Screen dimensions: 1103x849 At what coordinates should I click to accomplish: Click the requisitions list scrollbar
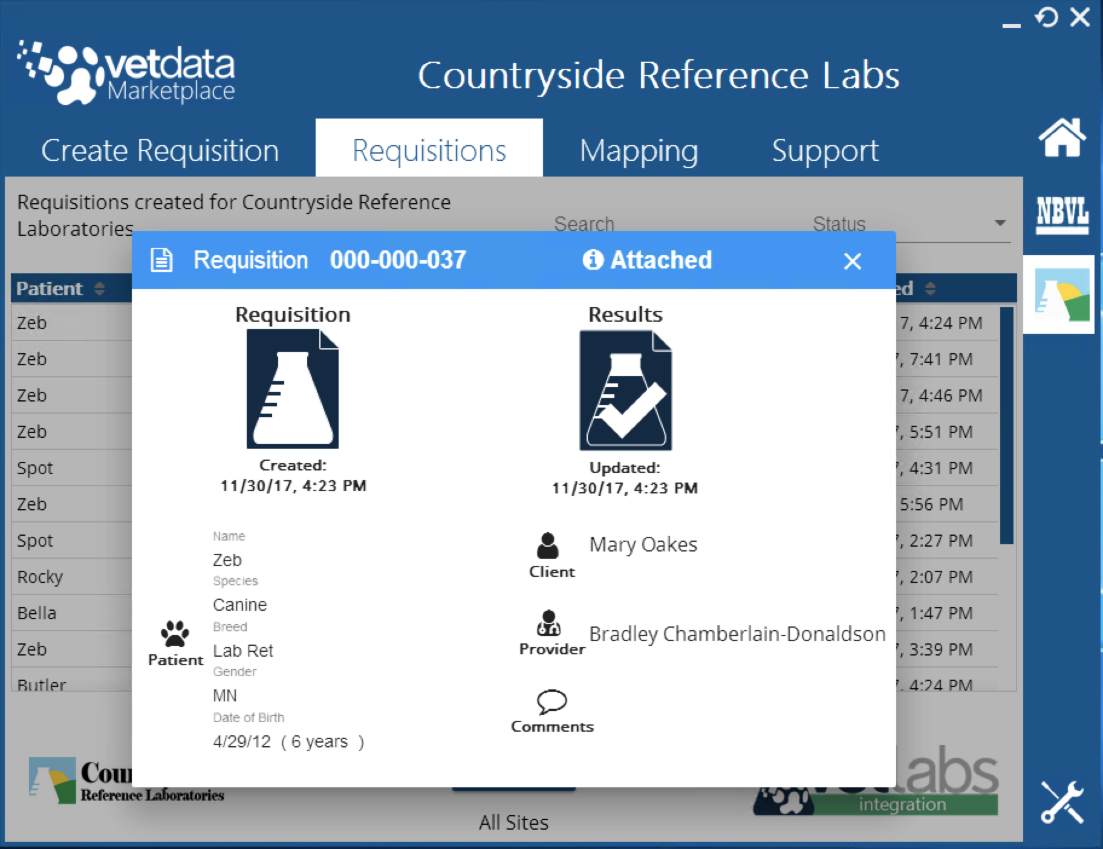(1006, 426)
